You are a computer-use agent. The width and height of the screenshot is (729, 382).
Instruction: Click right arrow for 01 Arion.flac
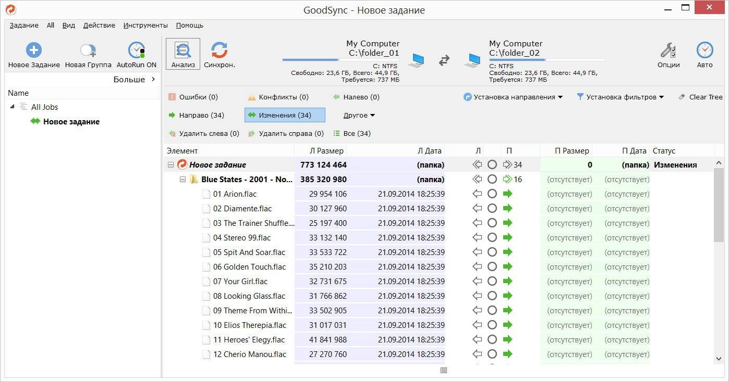point(508,194)
